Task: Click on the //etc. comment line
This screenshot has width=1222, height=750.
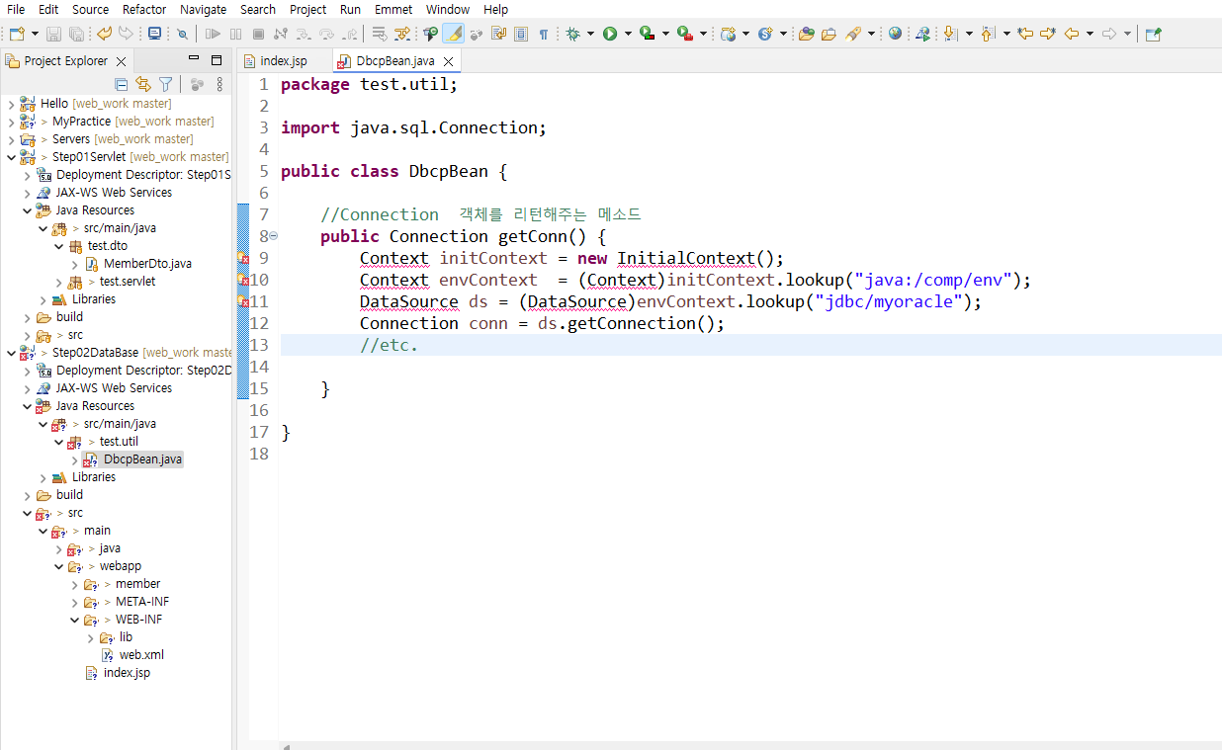Action: pos(389,345)
